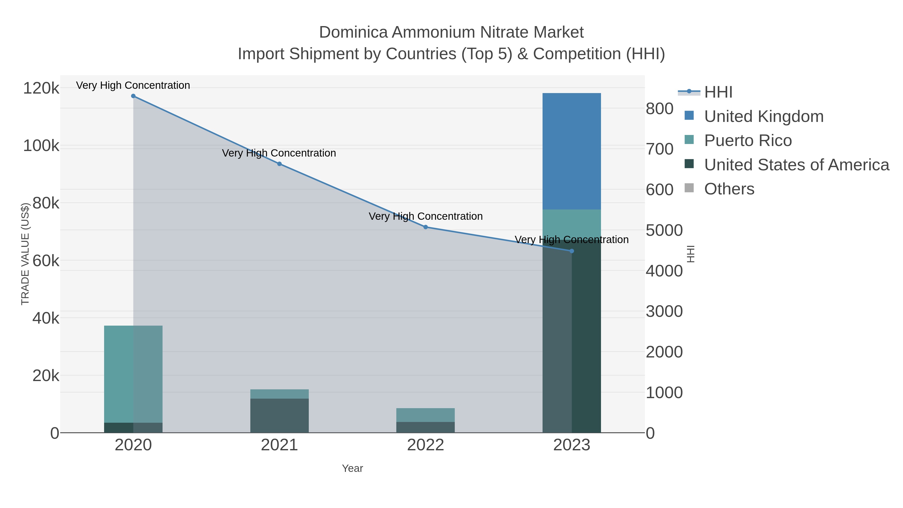The image size is (903, 508).
Task: Click the 60k left axis tick
Action: point(46,260)
